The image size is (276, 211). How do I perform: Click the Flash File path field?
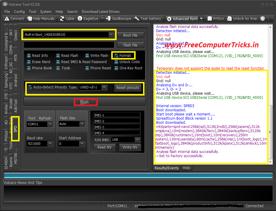[69, 45]
